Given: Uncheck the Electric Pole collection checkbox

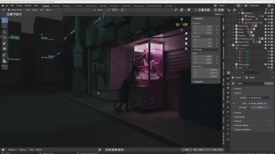Looking at the screenshot, I should [266, 42].
